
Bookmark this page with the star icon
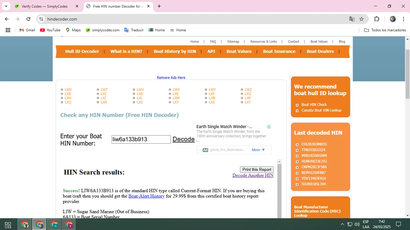(362, 19)
